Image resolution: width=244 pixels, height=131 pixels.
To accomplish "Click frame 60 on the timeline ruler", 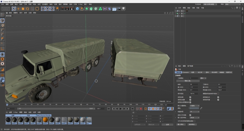I will (x=81, y=104).
